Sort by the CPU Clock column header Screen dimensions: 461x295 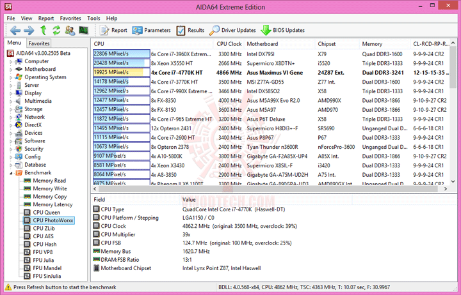point(229,44)
